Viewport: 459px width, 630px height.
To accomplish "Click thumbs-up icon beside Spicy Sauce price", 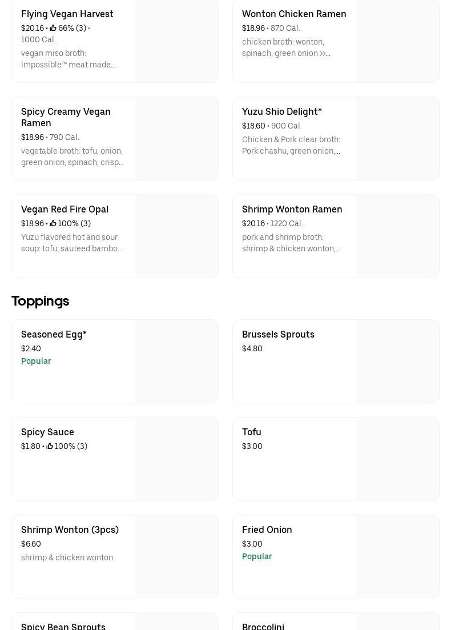I will tap(50, 446).
